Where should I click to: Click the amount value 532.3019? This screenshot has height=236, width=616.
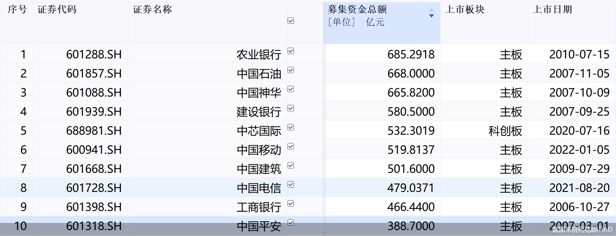pos(411,131)
